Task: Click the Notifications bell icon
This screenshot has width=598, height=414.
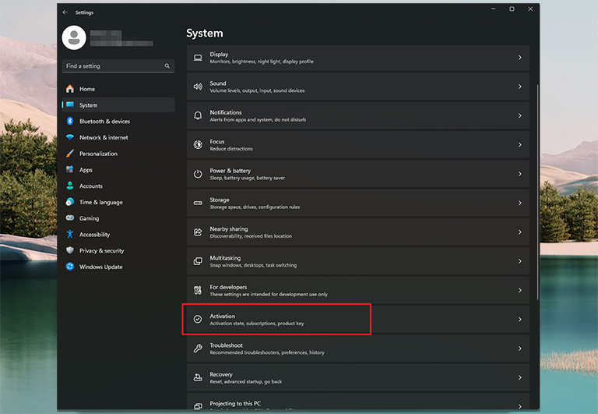Action: [x=198, y=115]
